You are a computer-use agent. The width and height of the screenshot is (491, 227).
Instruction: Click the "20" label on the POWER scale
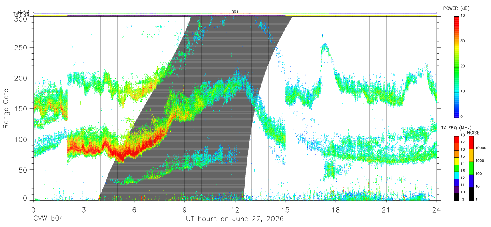pos(463,66)
